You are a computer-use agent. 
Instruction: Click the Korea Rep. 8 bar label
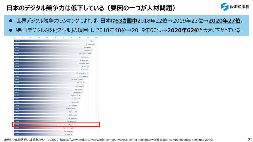[84, 64]
